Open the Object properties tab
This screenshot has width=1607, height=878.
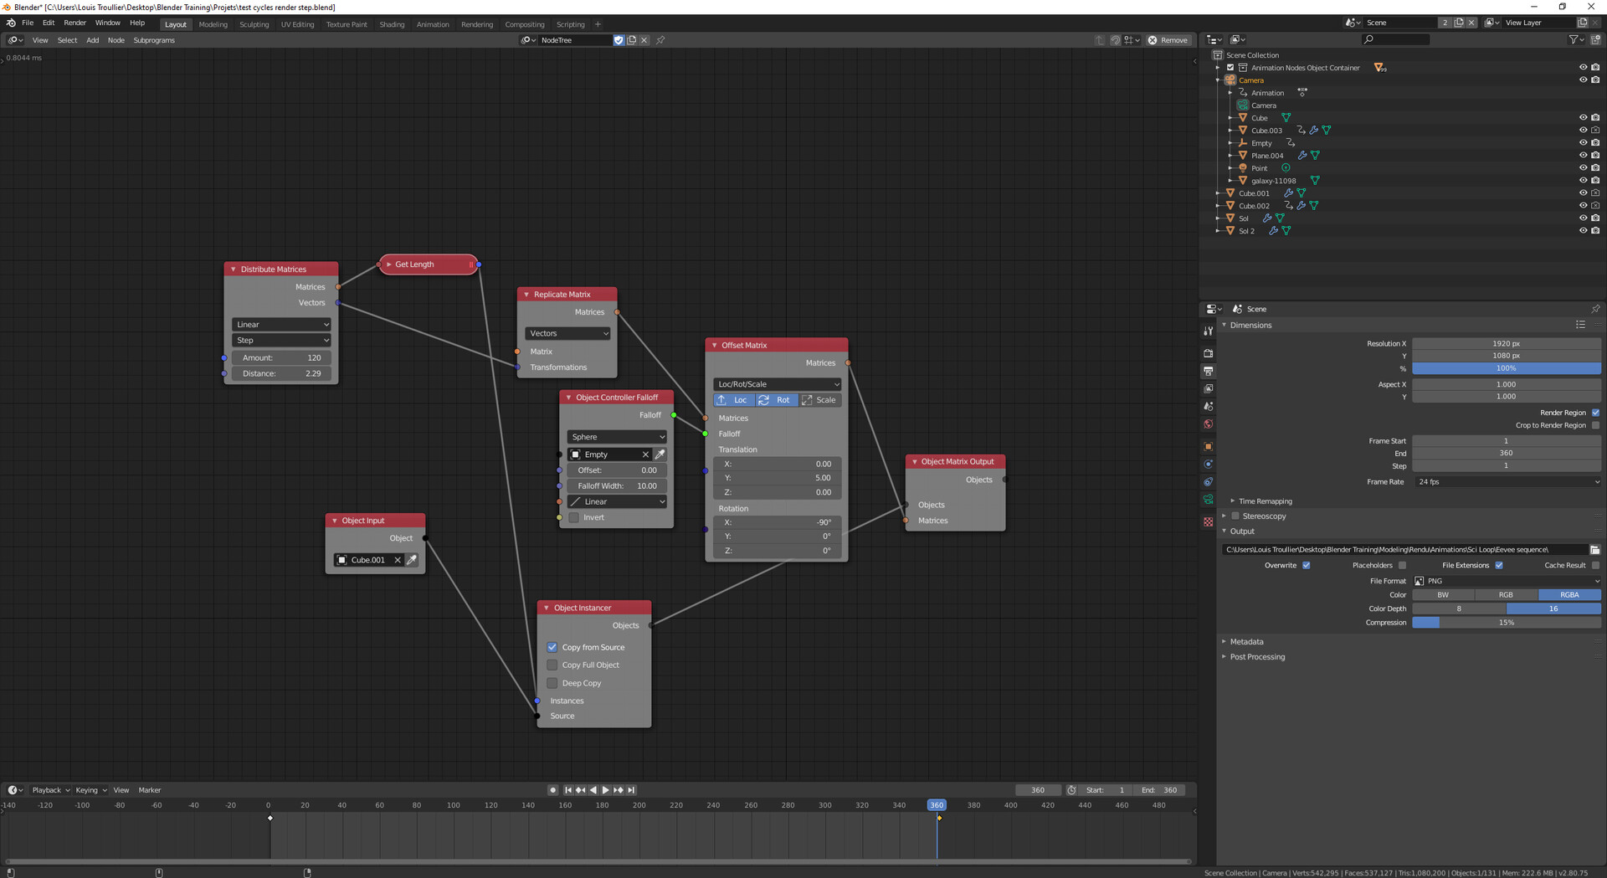[1208, 446]
